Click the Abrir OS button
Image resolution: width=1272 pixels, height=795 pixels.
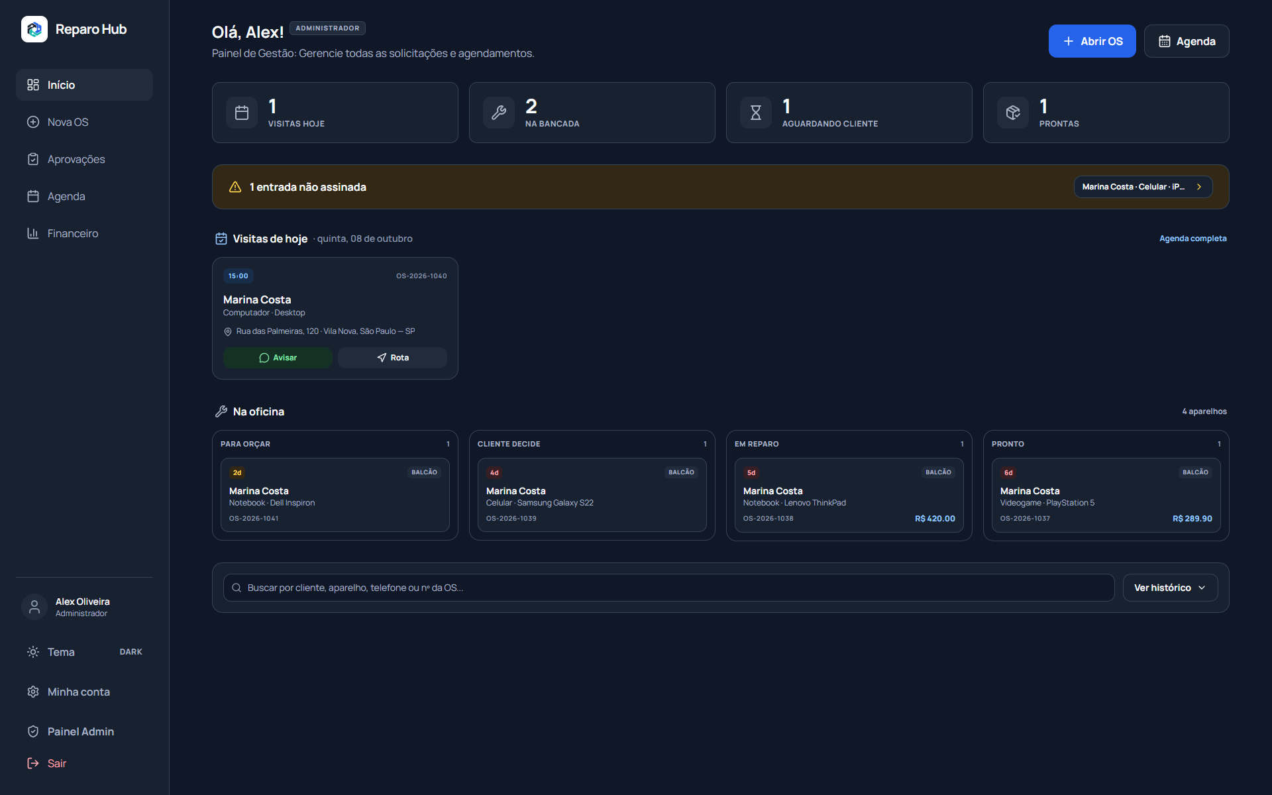tap(1092, 41)
